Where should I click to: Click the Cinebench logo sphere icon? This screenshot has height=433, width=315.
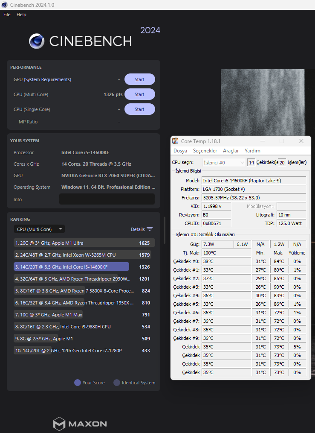37,41
